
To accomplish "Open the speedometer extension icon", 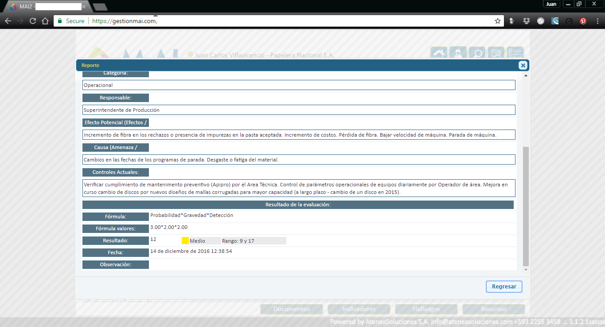I will click(569, 21).
